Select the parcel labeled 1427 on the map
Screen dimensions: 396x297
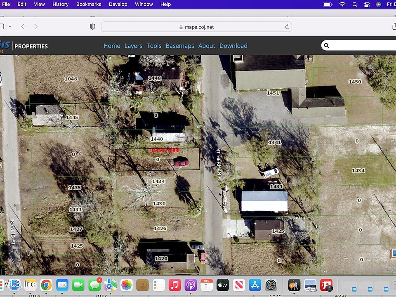coord(76,229)
